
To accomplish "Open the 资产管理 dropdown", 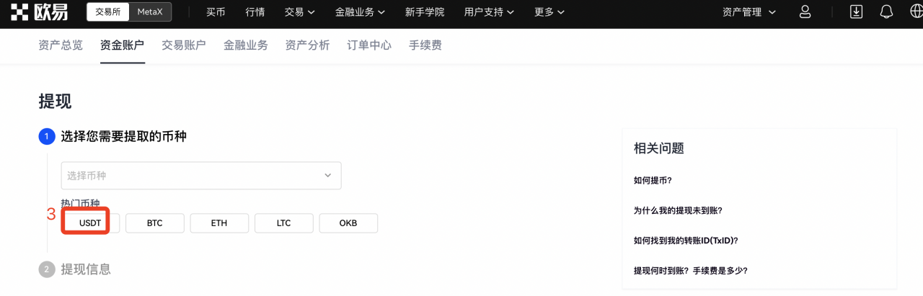I will coord(749,12).
